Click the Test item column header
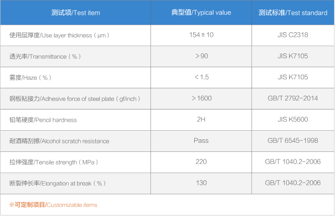Image resolution: width=335 pixels, height=216 pixels. coord(76,13)
